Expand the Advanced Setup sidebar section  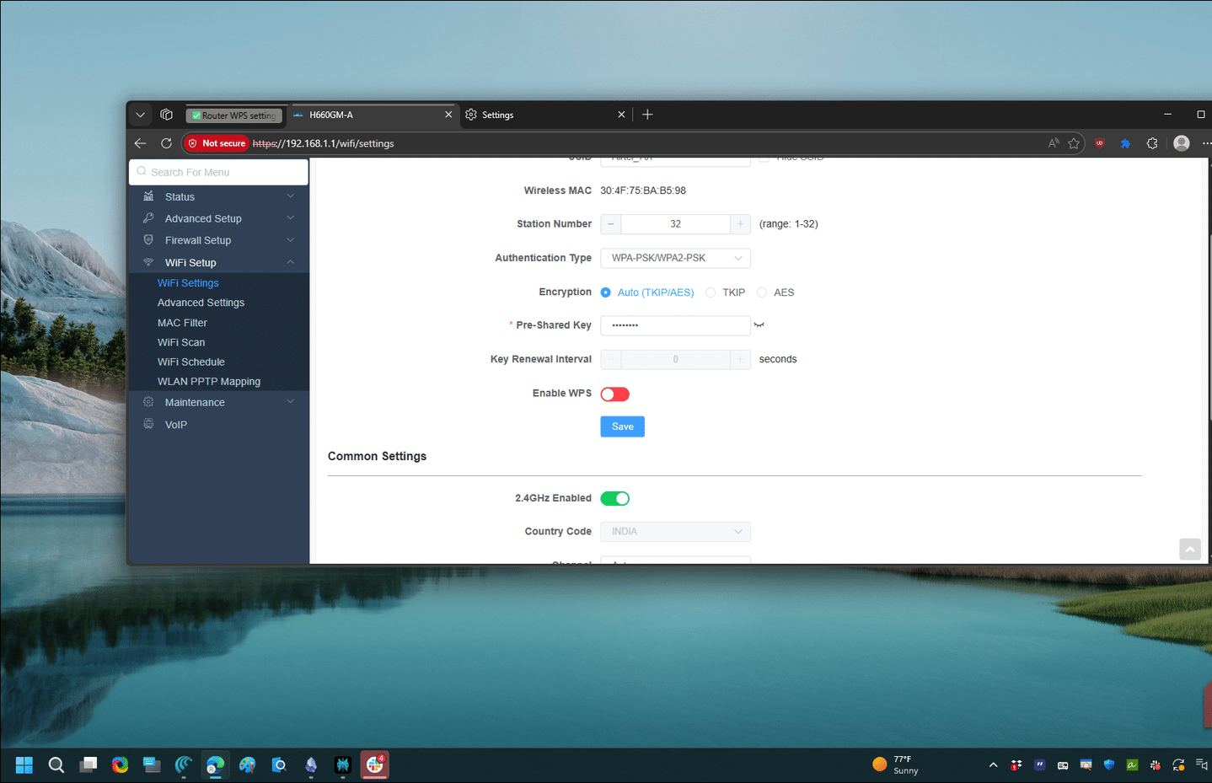coord(219,218)
